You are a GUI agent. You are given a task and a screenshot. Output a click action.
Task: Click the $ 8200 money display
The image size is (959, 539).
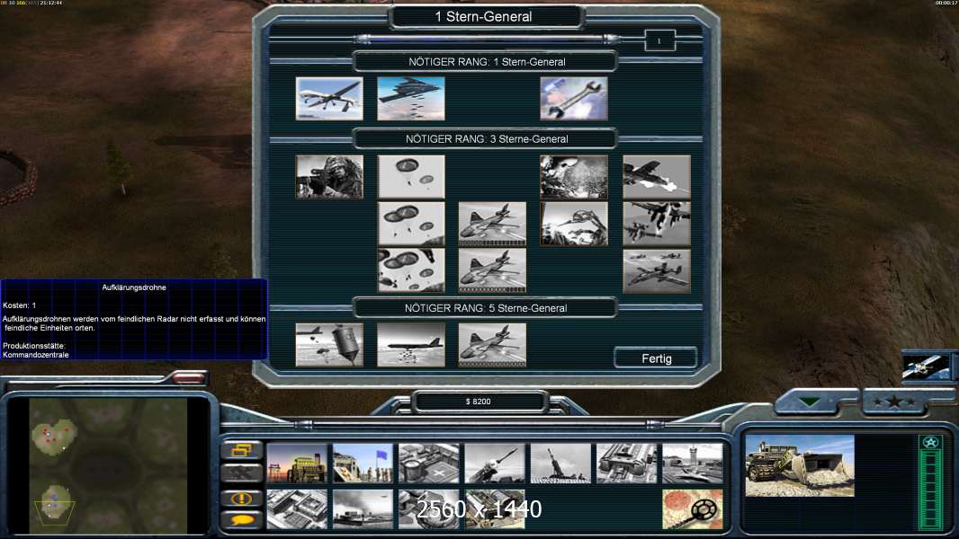pos(479,402)
